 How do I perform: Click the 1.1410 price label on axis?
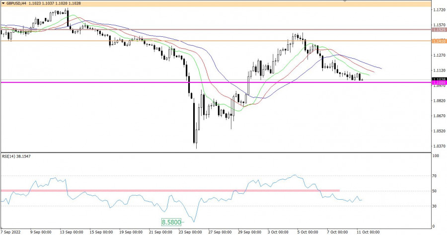(439, 41)
